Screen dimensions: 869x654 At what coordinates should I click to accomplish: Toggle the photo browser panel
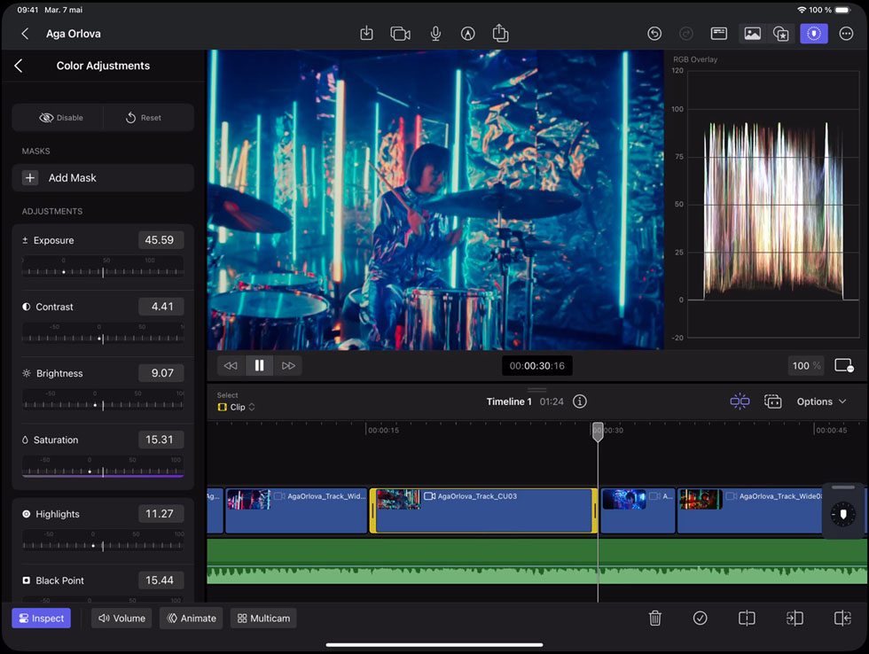752,34
